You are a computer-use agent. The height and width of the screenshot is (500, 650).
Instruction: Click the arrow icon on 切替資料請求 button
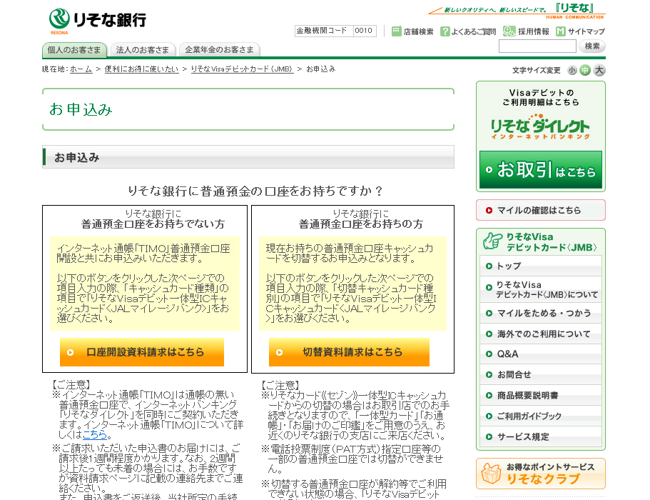pos(280,352)
